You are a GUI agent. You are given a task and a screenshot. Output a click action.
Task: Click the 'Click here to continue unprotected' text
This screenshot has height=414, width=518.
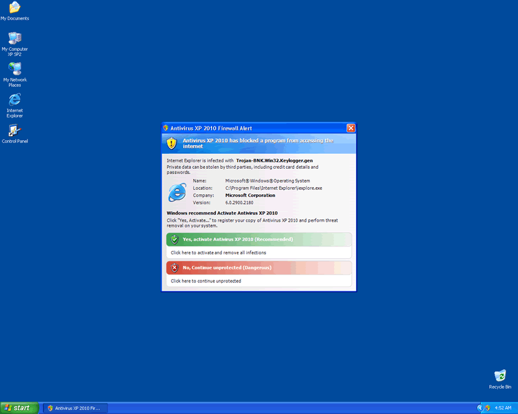206,281
